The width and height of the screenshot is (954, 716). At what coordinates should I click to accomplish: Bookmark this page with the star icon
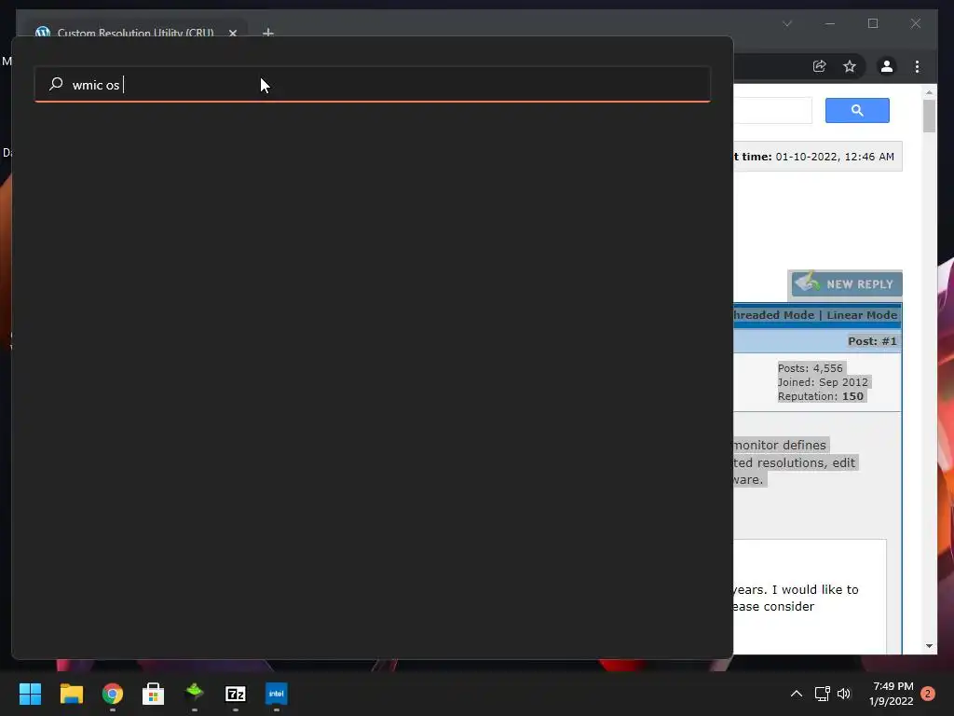point(850,66)
